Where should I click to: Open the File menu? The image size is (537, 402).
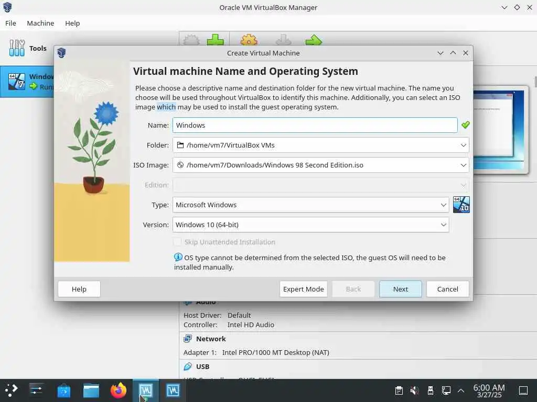pyautogui.click(x=10, y=23)
